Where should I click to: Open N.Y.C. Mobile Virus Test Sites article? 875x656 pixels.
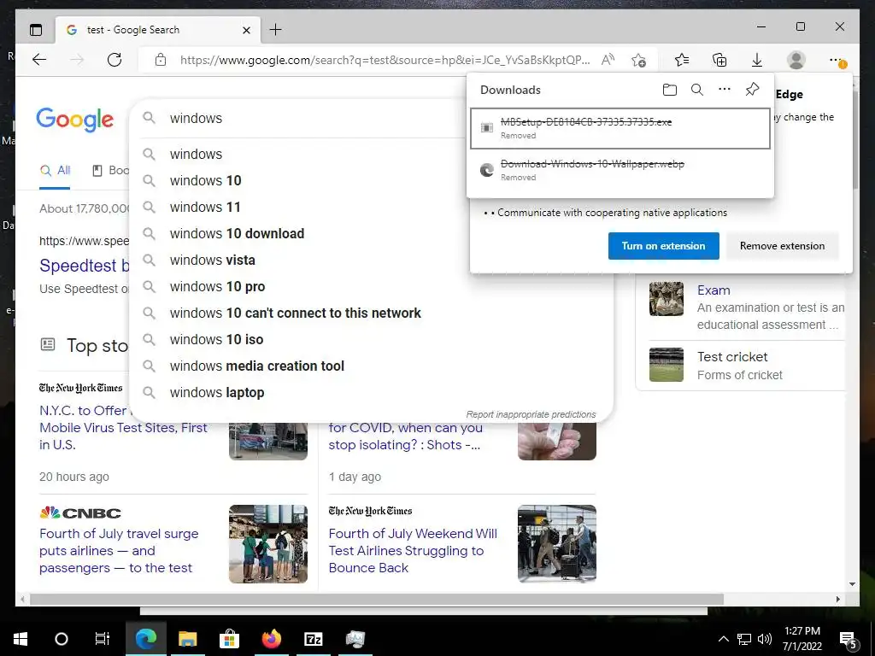pos(123,428)
